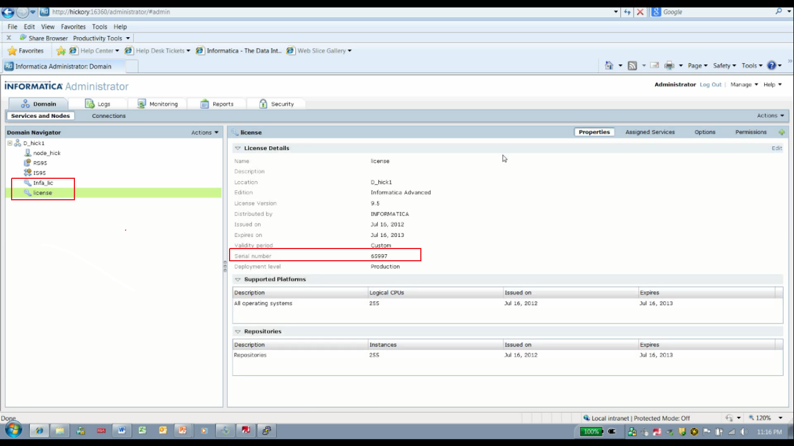Click the taskbar clock showing 11:16 PM
Viewport: 794px width, 446px height.
769,432
